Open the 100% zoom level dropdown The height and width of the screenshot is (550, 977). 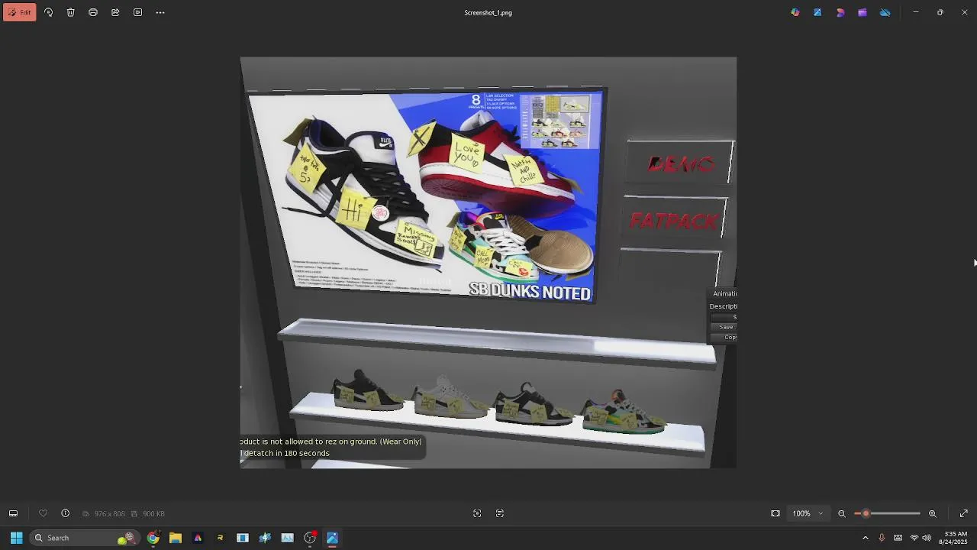pyautogui.click(x=808, y=513)
